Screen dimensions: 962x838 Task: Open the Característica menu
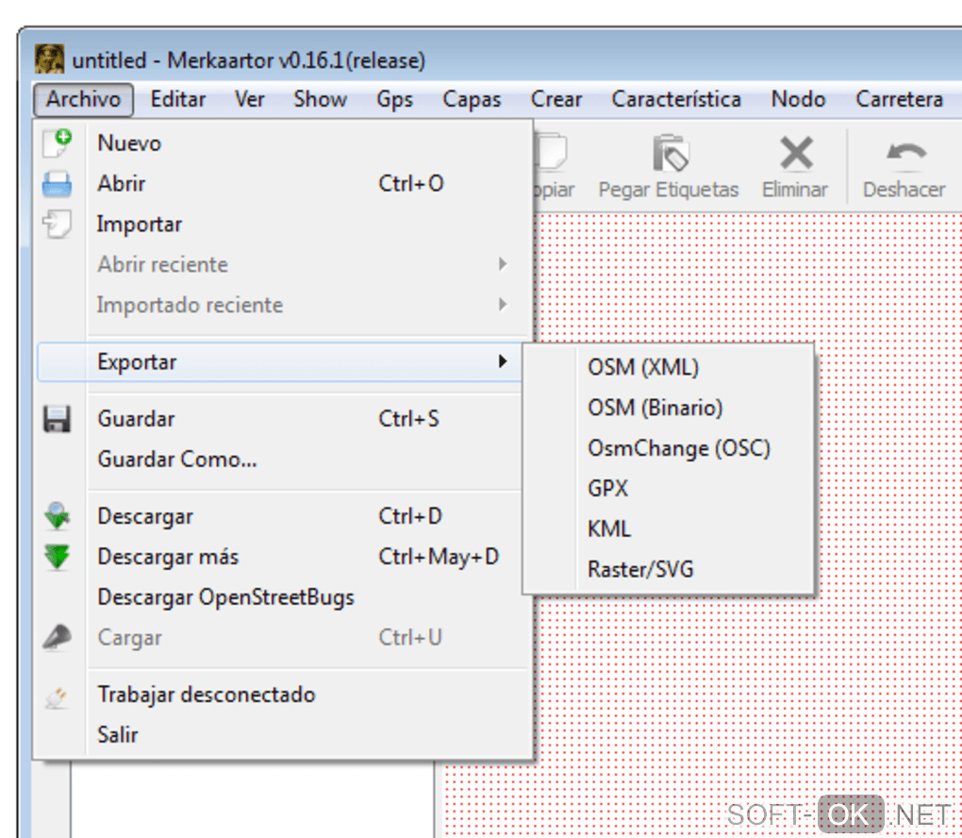pyautogui.click(x=676, y=99)
